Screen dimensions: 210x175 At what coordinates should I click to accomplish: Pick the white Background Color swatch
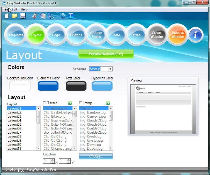point(20,86)
